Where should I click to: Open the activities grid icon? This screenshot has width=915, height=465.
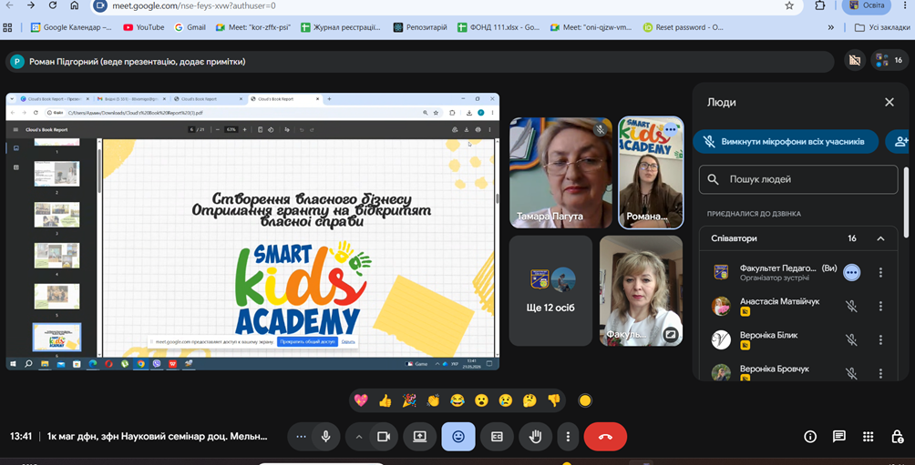869,437
